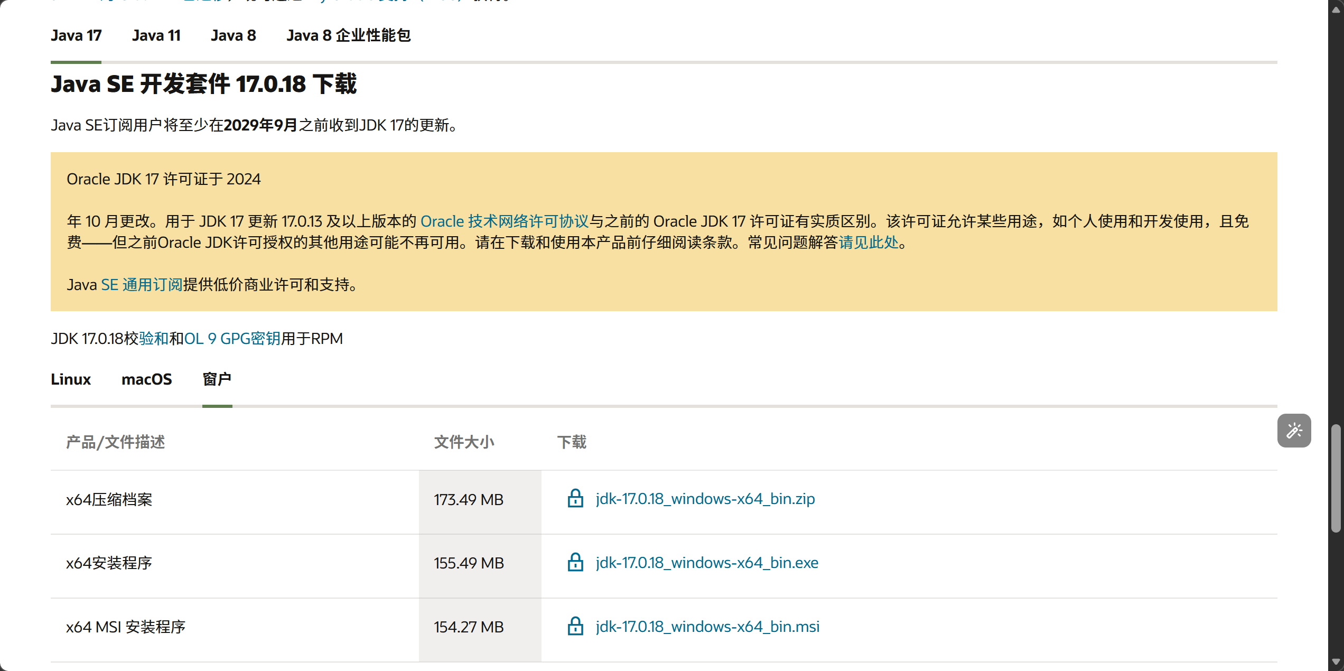This screenshot has width=1344, height=671.
Task: Click scrollbar down arrow at bottom
Action: (1336, 662)
